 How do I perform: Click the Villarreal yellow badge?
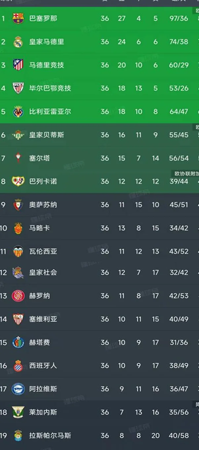click(x=18, y=111)
